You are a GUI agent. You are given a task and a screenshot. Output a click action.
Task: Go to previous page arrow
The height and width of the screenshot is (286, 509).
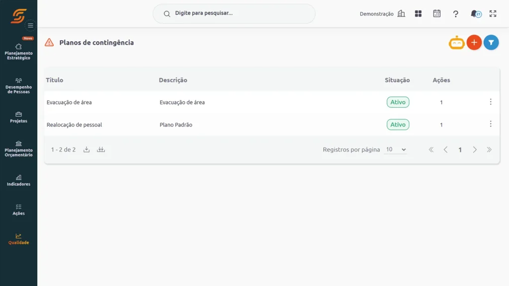tap(446, 149)
